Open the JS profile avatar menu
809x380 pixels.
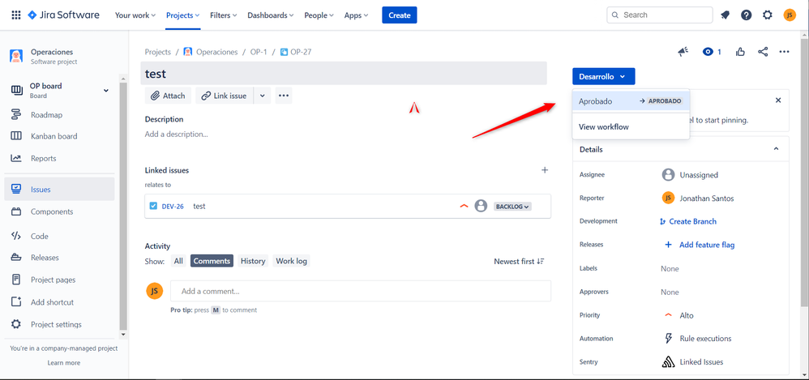790,15
